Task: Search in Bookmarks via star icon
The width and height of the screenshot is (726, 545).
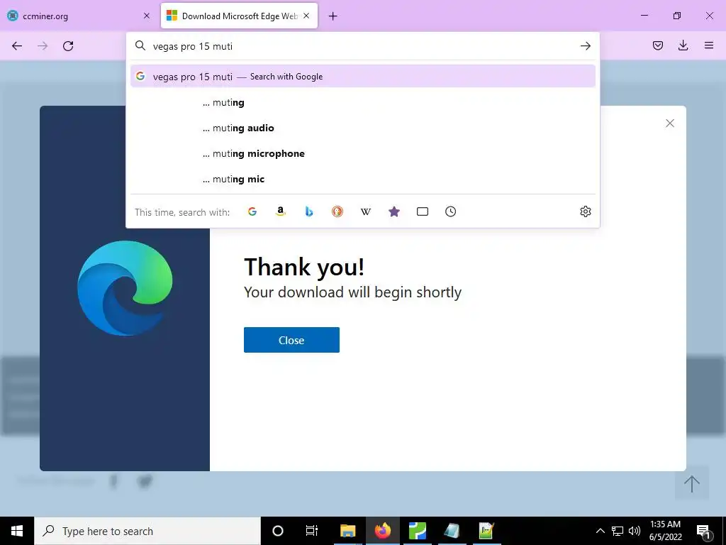Action: (x=394, y=211)
